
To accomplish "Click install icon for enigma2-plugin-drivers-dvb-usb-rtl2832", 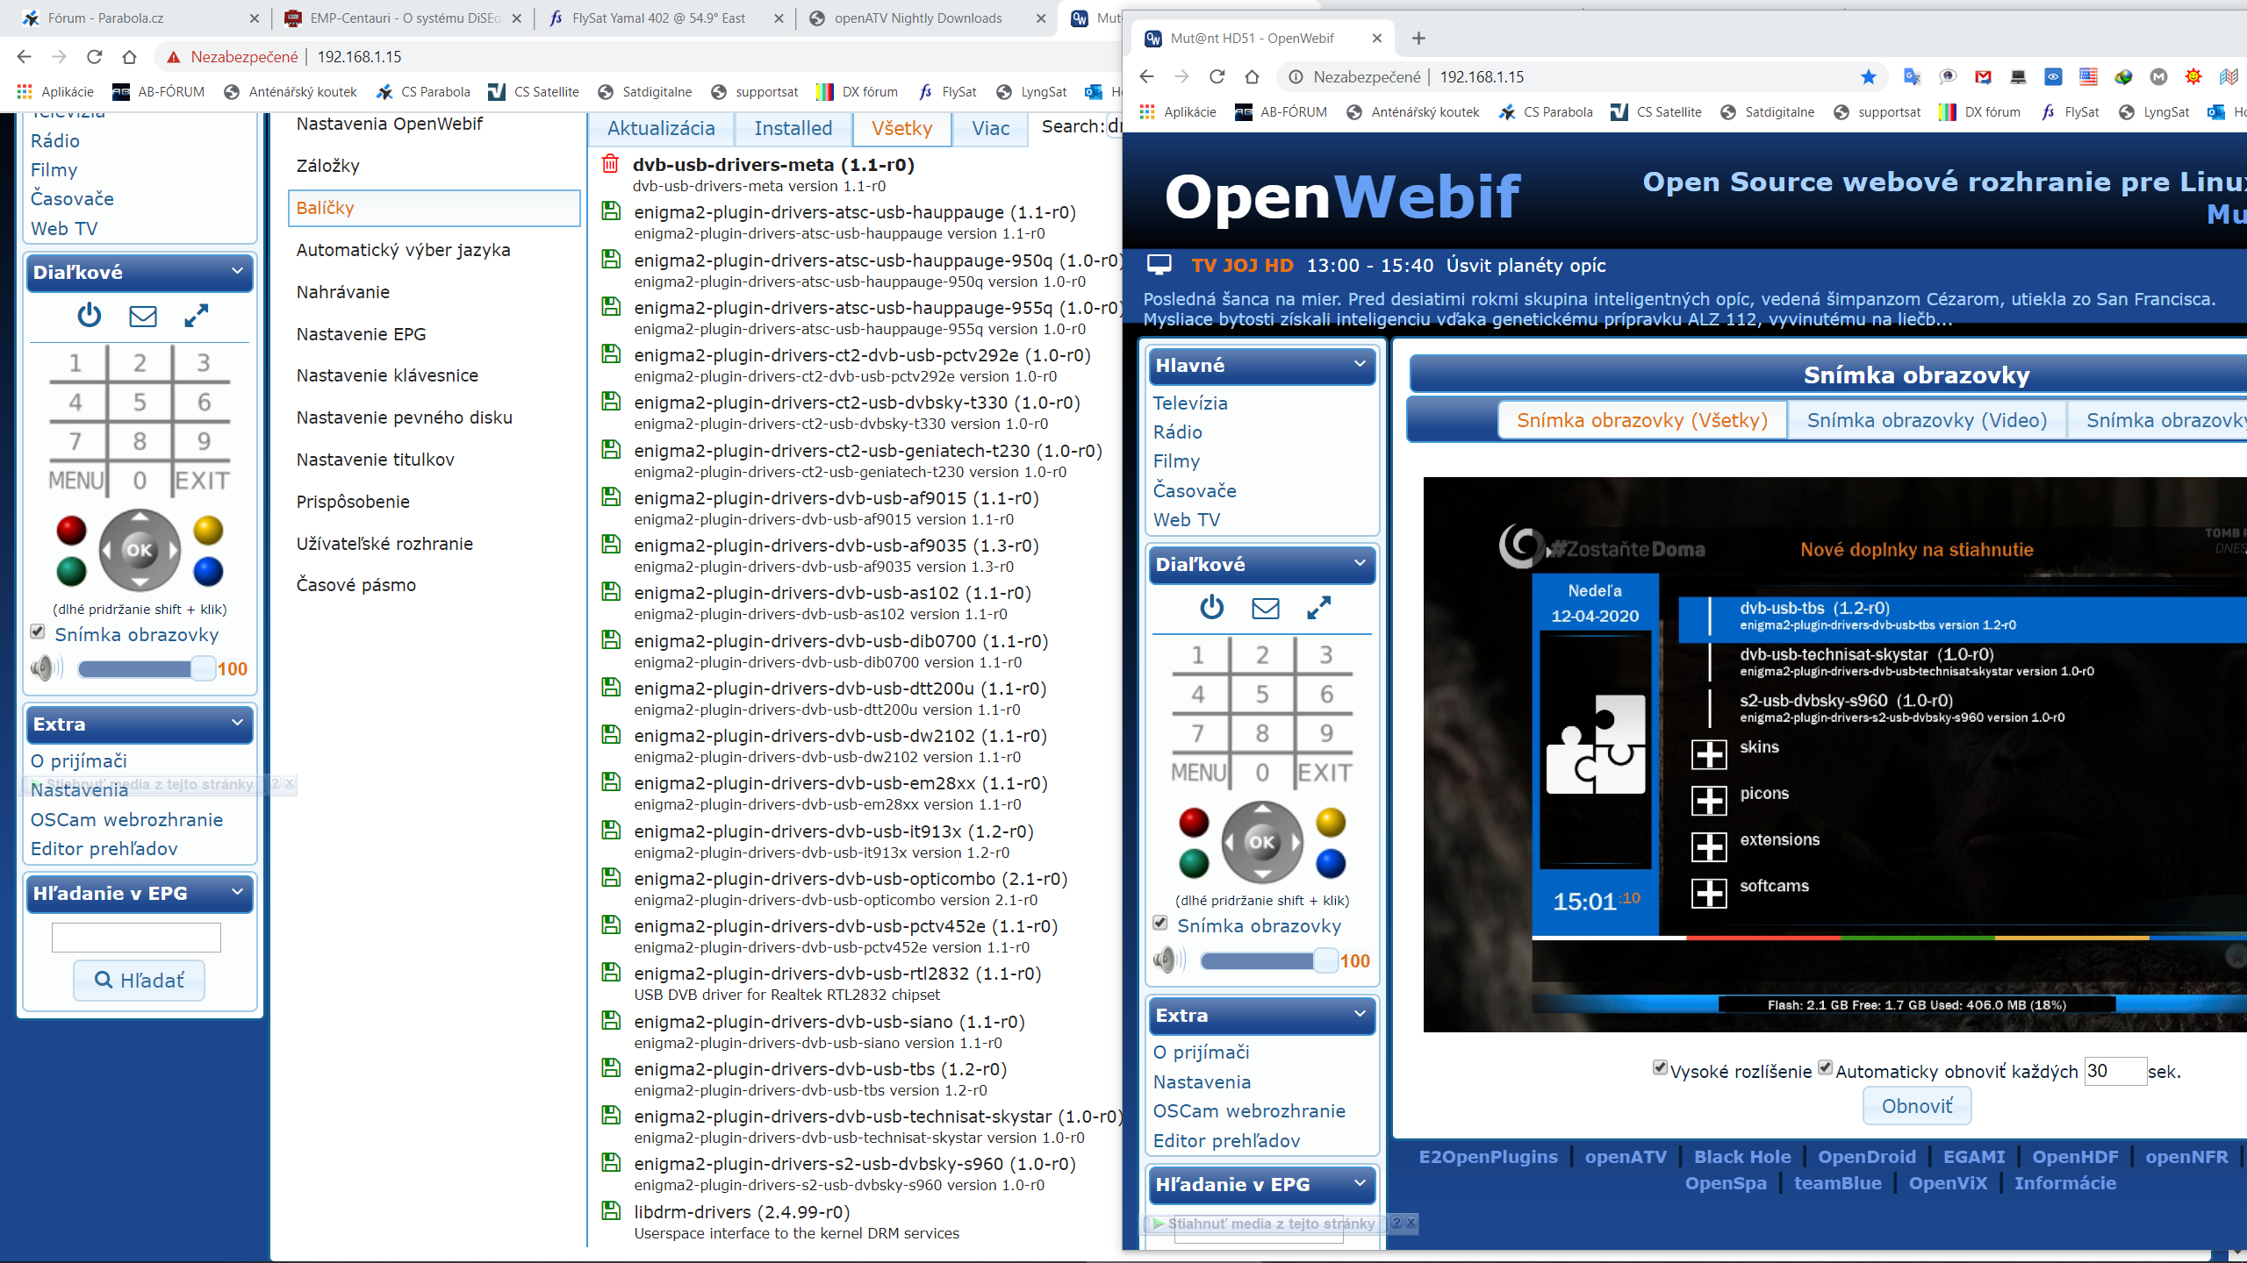I will pos(611,973).
